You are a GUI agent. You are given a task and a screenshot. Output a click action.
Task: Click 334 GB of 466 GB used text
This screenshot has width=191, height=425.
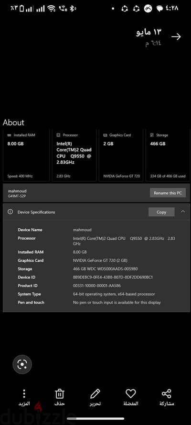(x=168, y=176)
